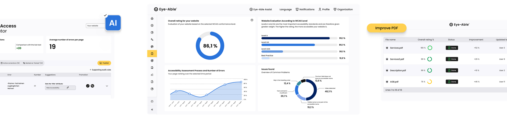
Task: Toggle star for Services.pdf
Action: (x=387, y=48)
